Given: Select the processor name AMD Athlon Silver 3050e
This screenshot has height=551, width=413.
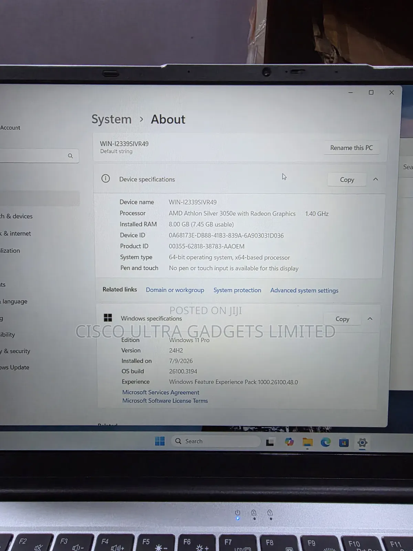Looking at the screenshot, I should [x=232, y=214].
